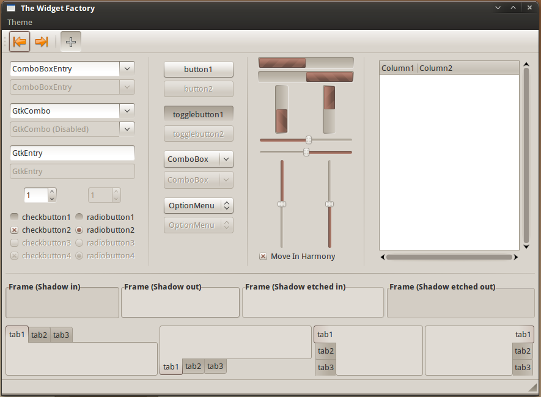This screenshot has height=397, width=541.
Task: Increment the spin button value
Action: [51, 192]
